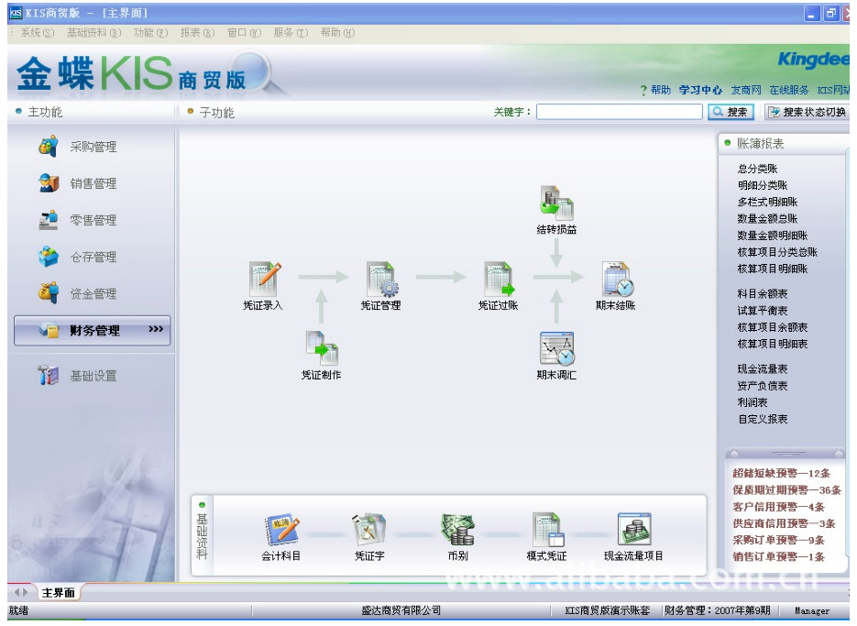The height and width of the screenshot is (626, 857).
Task: Open 总分类账 report
Action: (757, 169)
